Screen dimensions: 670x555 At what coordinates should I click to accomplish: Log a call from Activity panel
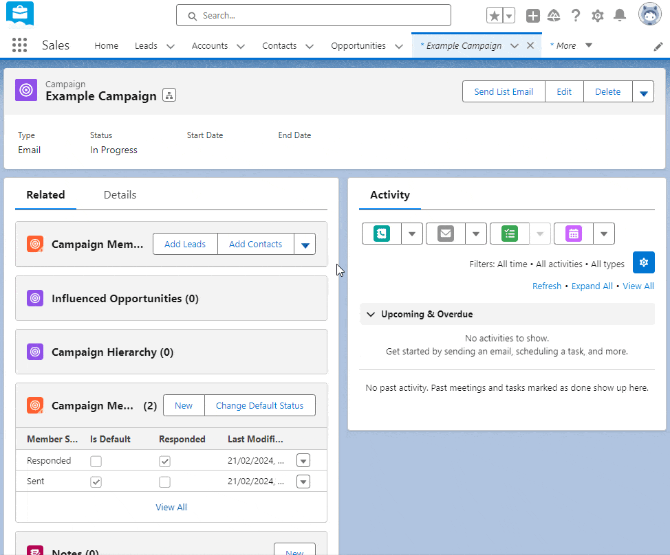(382, 234)
